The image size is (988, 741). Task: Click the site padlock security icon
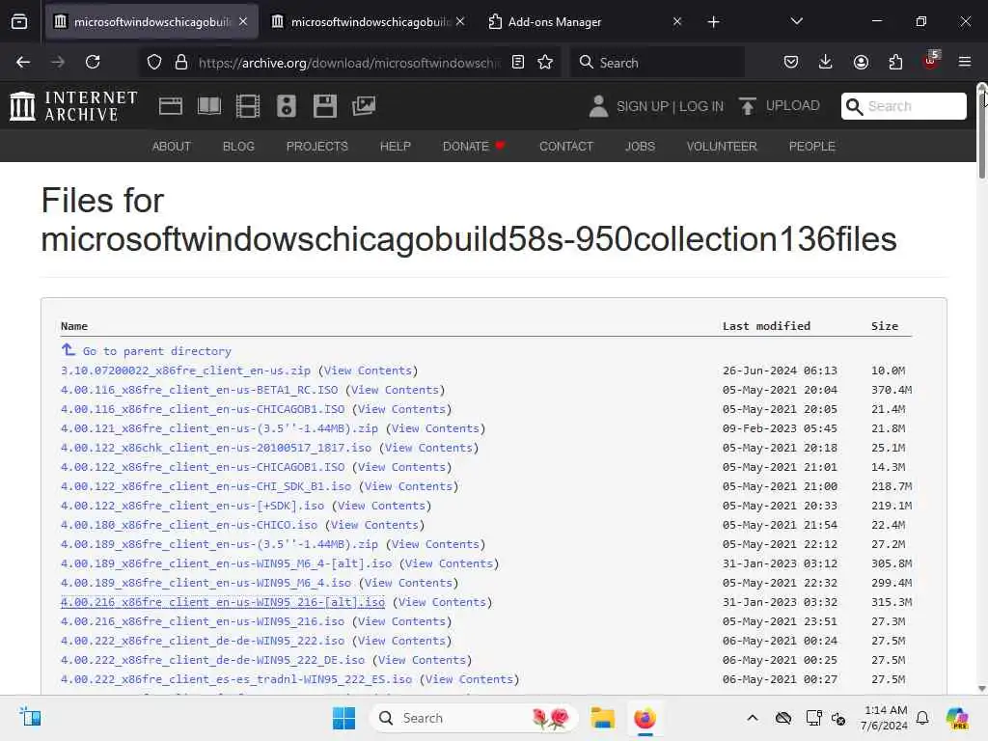point(181,63)
